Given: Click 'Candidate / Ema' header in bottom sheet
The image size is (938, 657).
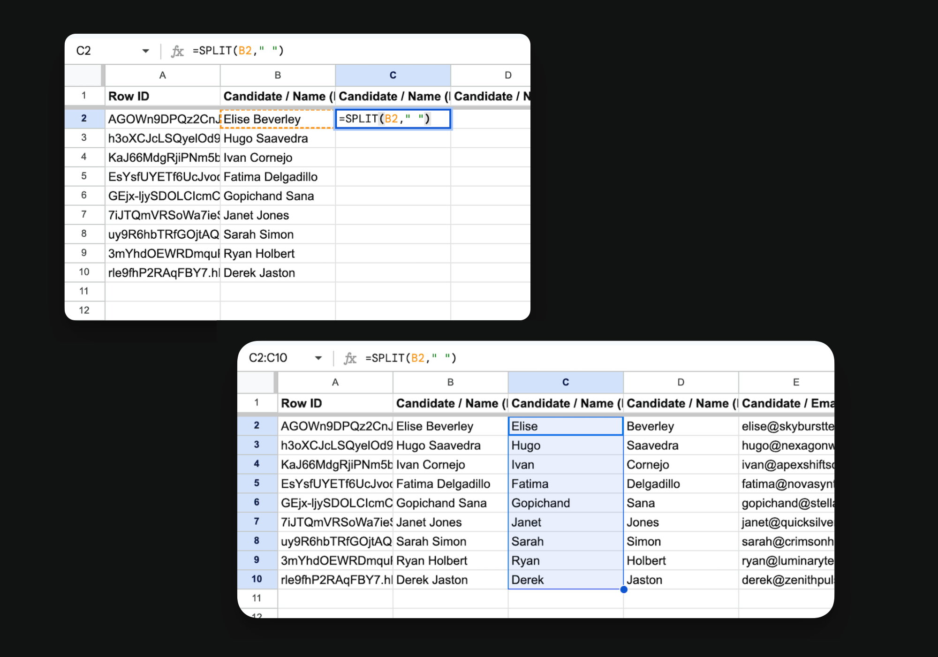Looking at the screenshot, I should coord(787,403).
